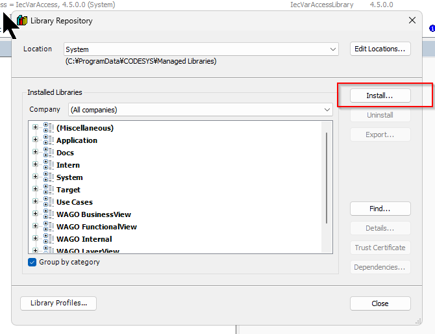The image size is (435, 334).
Task: Click the WAGO BusinessView category icon
Action: coord(49,214)
